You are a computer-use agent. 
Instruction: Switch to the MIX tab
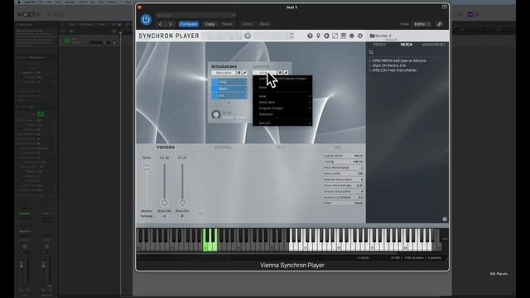click(x=338, y=147)
